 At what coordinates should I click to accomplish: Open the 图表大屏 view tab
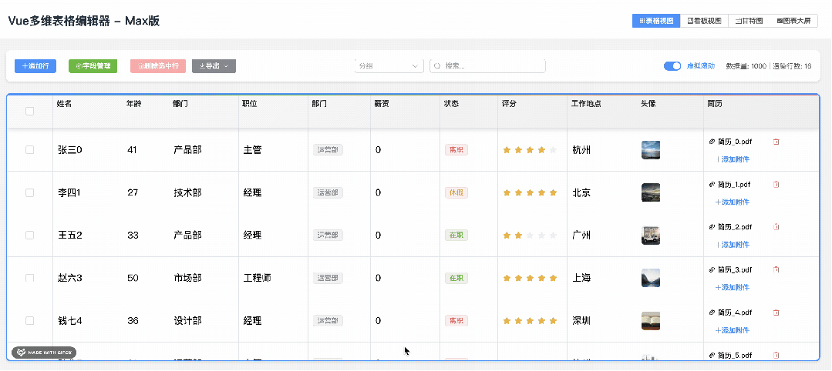tap(793, 22)
